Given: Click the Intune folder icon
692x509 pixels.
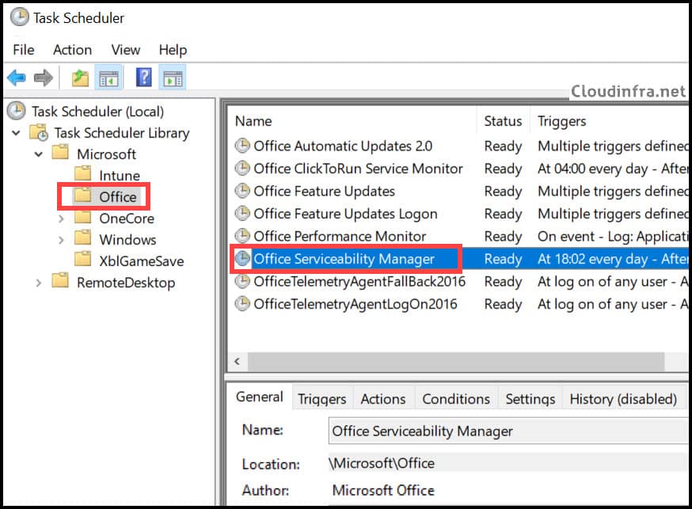Looking at the screenshot, I should click(82, 173).
